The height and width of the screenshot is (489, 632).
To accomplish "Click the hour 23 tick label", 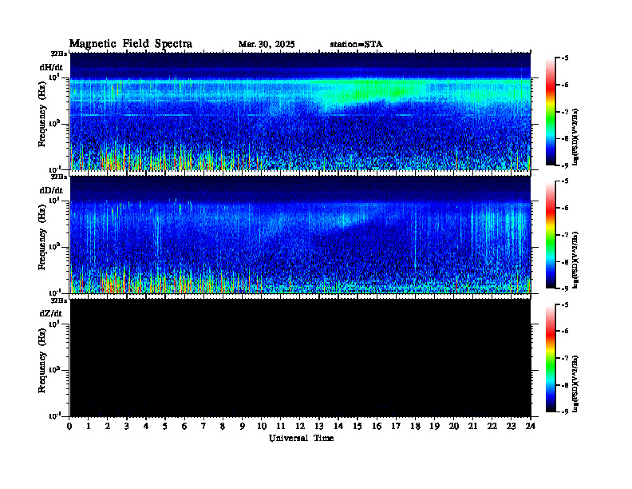I will 511,427.
